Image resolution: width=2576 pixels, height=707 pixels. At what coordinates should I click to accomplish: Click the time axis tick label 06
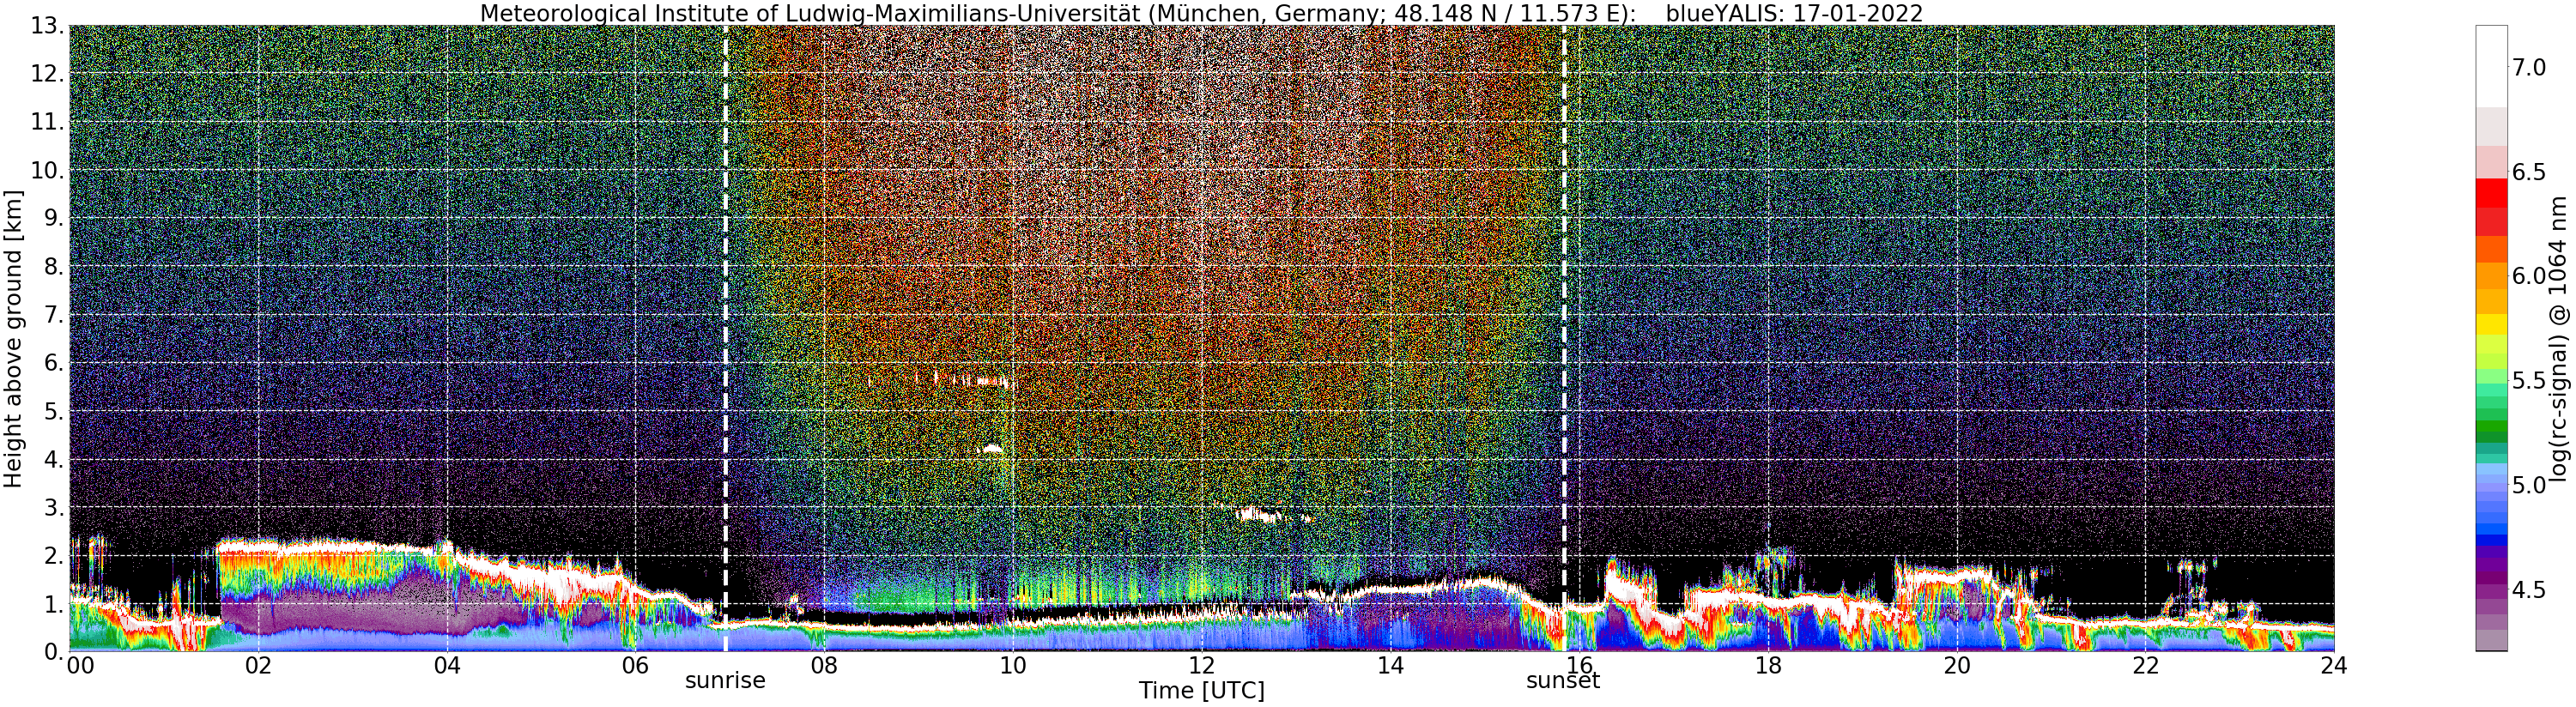(635, 665)
